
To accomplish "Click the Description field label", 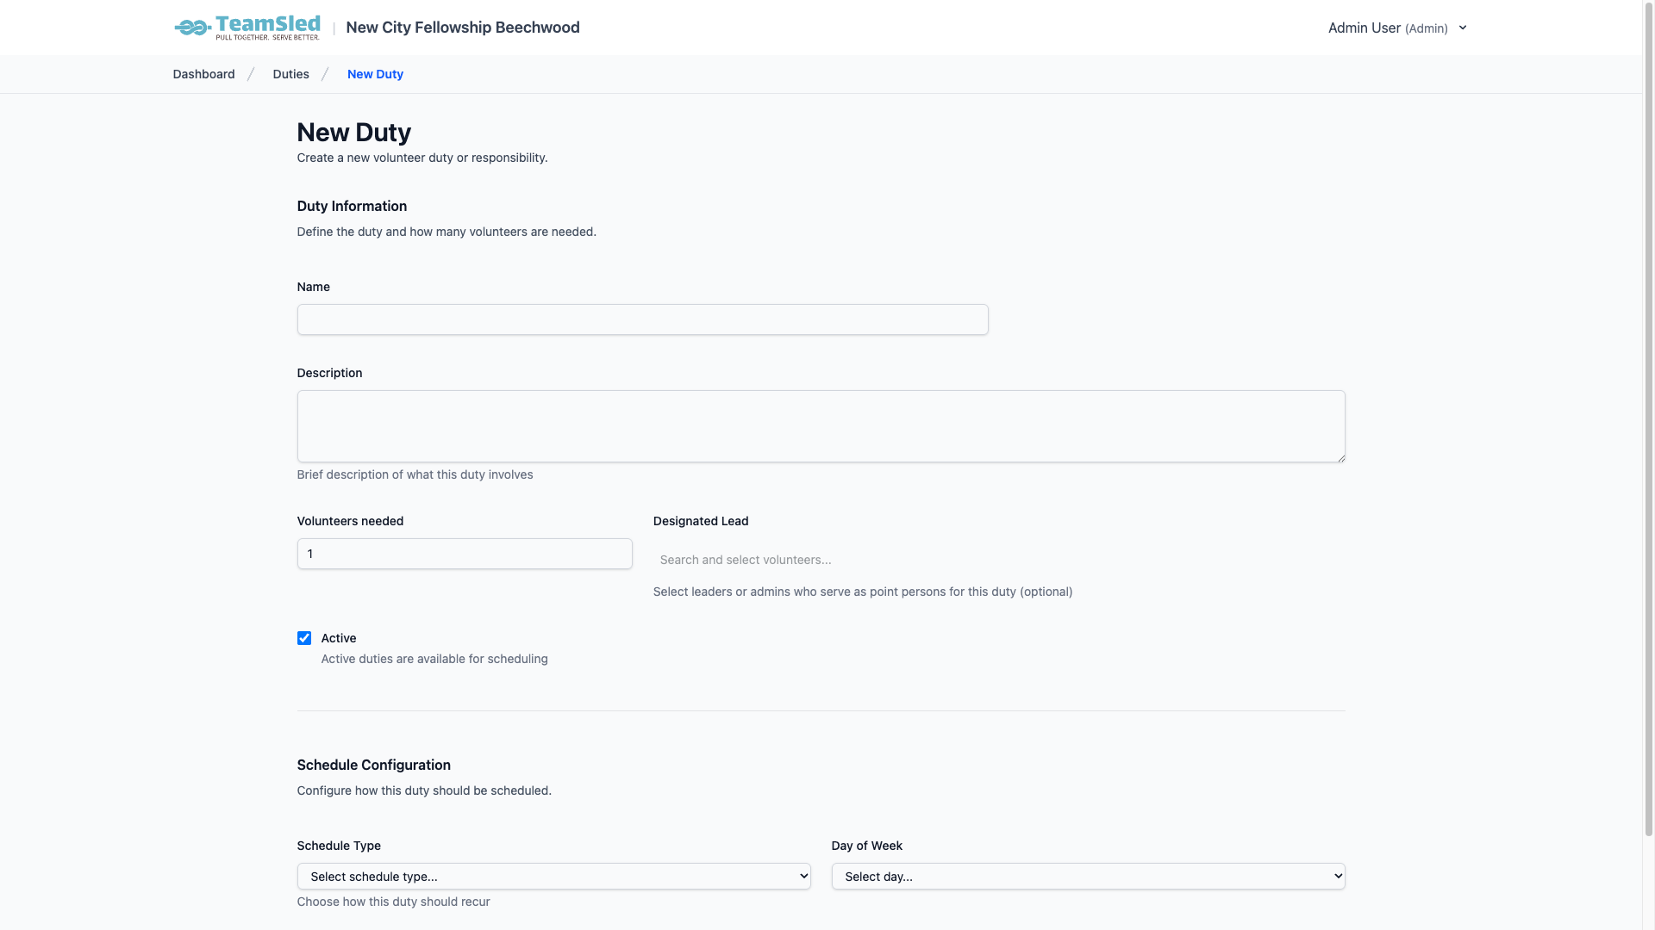I will coord(329,373).
